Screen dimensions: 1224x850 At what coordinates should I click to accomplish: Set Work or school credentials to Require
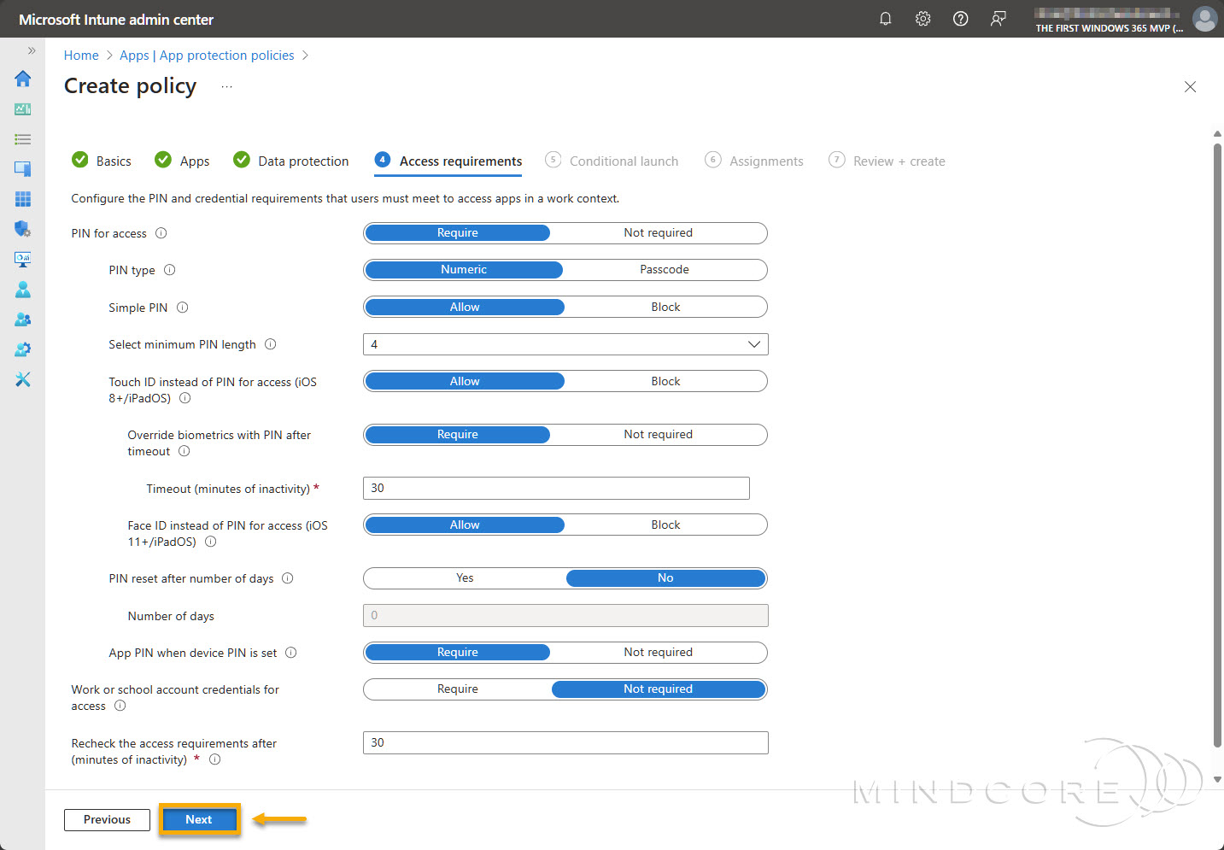(x=458, y=689)
